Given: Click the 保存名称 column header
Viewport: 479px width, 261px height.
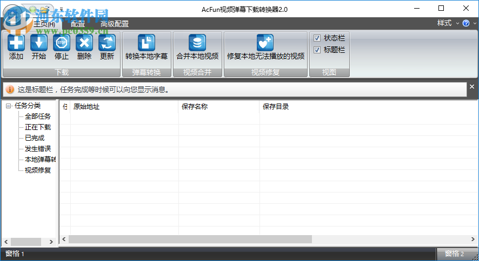Looking at the screenshot, I should (219, 107).
